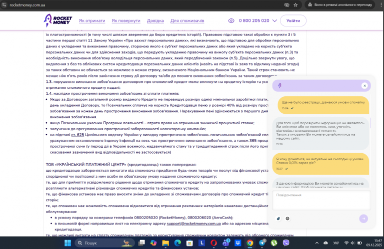
Task: Click the Wi-Fi network tray icon
Action: 346,243
